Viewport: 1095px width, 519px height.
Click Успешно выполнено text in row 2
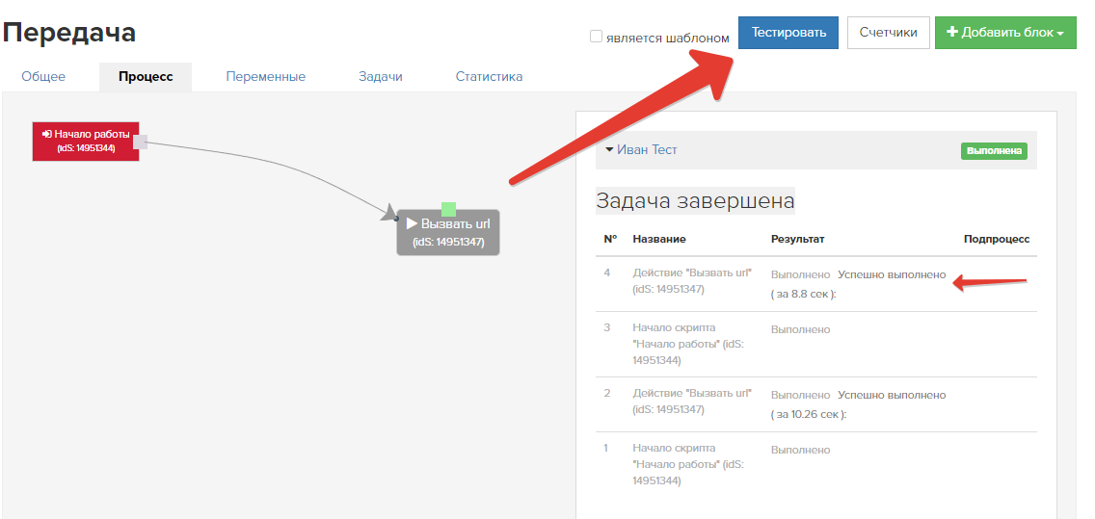pyautogui.click(x=892, y=395)
